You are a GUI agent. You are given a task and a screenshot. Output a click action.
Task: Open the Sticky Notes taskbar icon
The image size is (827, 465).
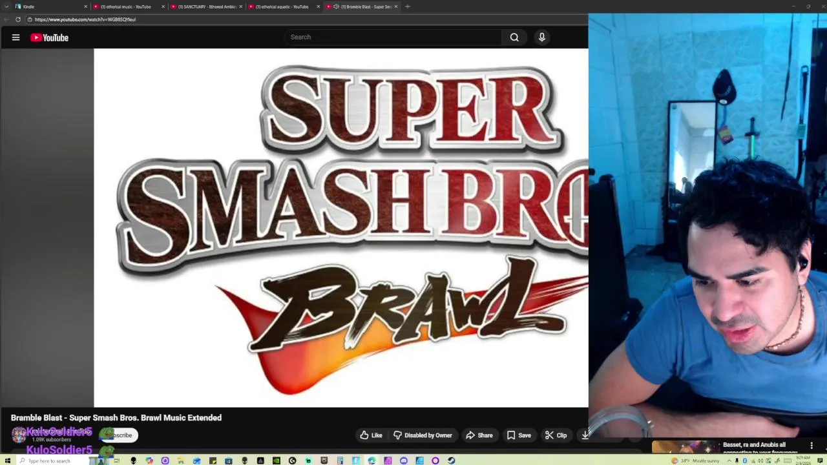click(213, 460)
